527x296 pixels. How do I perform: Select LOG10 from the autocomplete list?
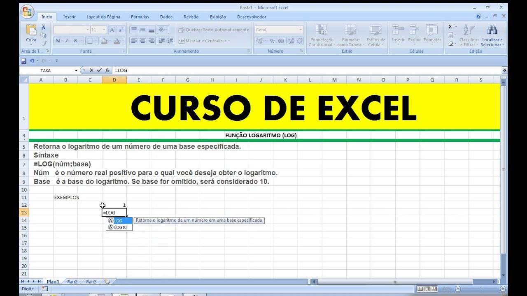point(119,227)
